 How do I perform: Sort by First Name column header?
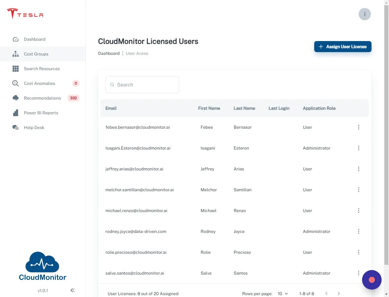pyautogui.click(x=209, y=108)
